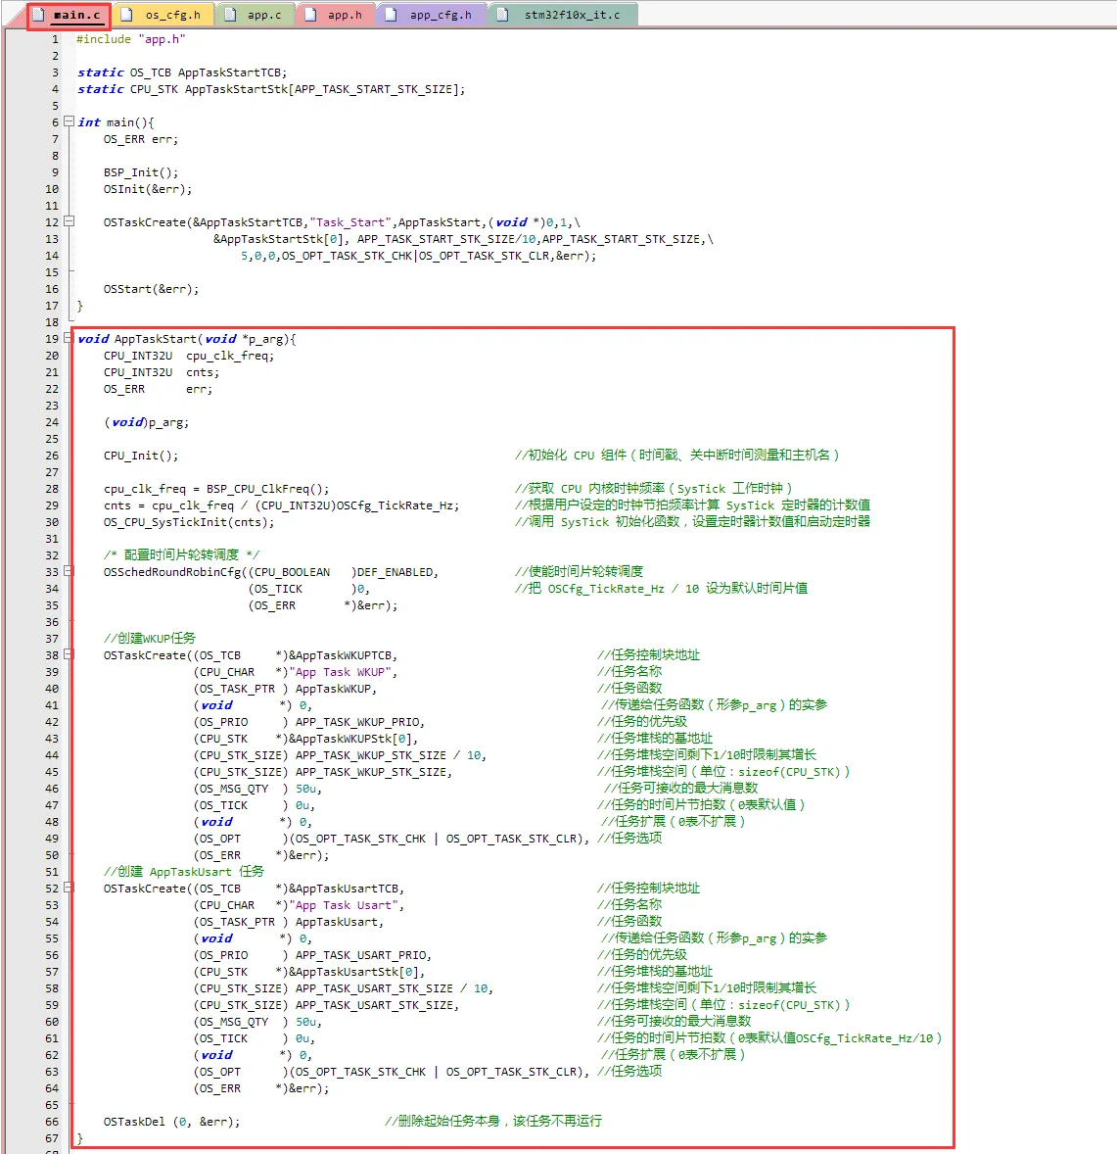The image size is (1117, 1154).
Task: Collapse the fold marker at line 12
Action: click(69, 222)
